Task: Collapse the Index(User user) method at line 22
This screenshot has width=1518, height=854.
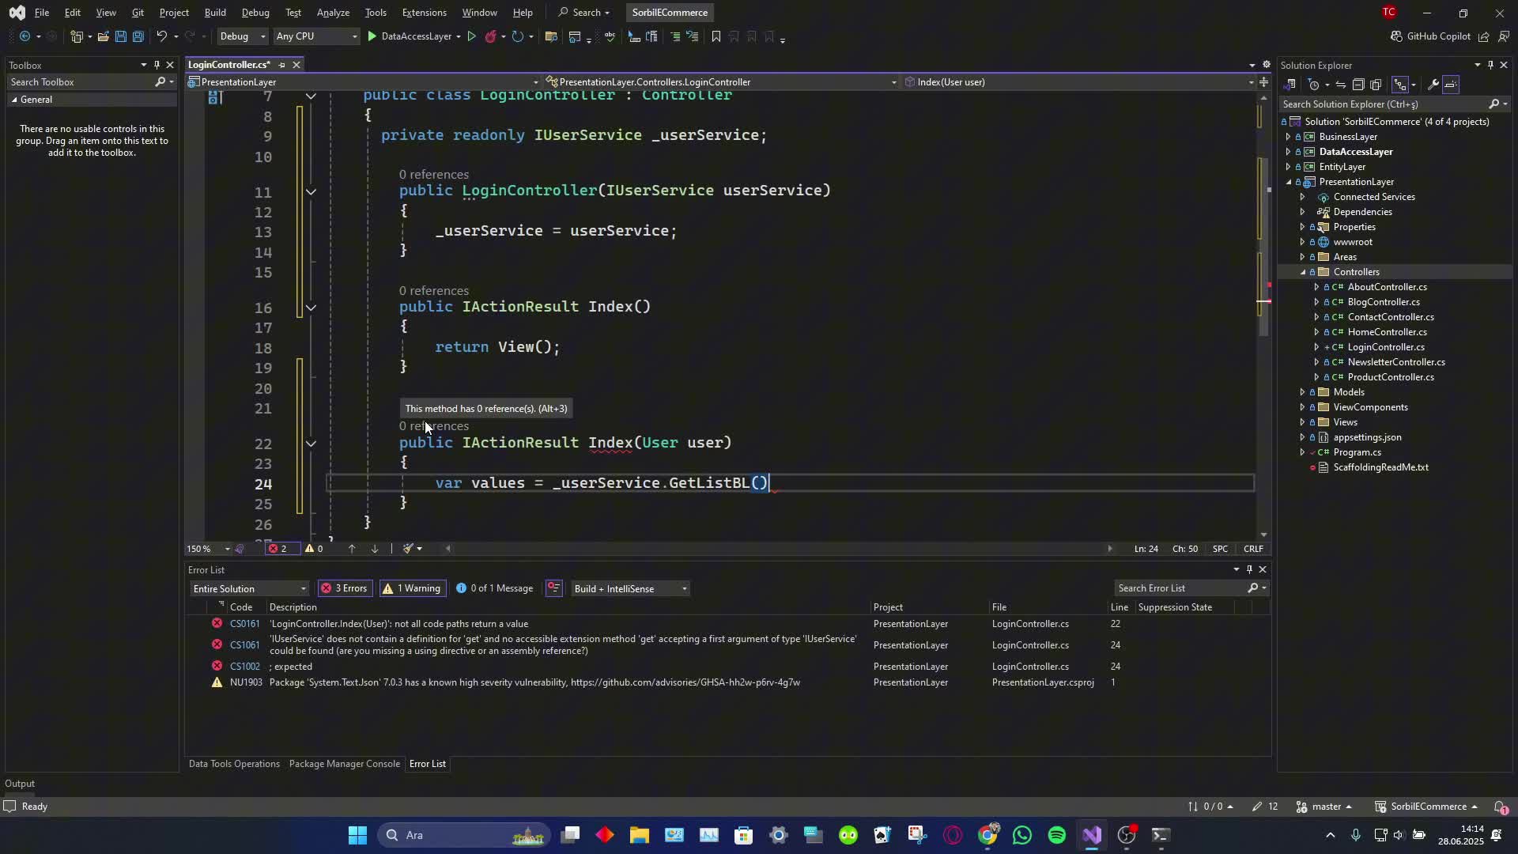Action: point(311,444)
